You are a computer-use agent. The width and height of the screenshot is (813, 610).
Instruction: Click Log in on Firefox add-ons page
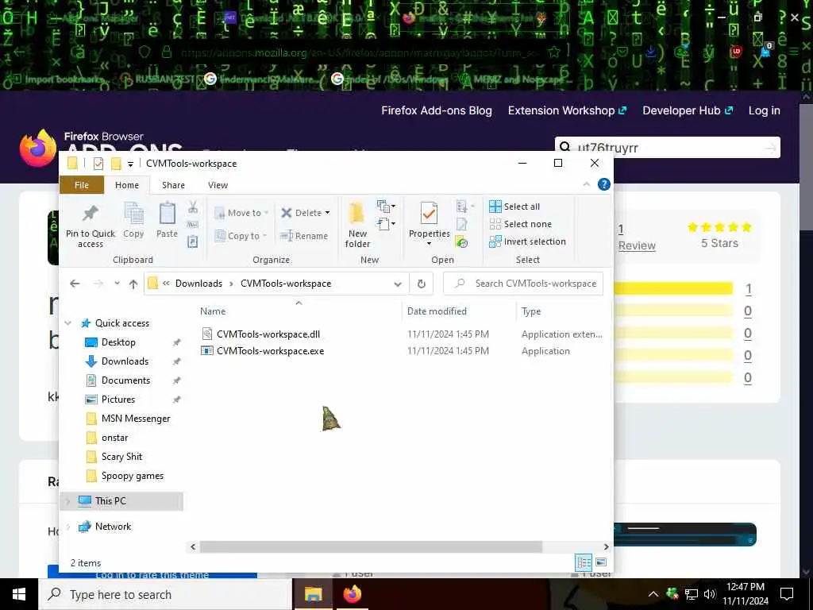[765, 110]
